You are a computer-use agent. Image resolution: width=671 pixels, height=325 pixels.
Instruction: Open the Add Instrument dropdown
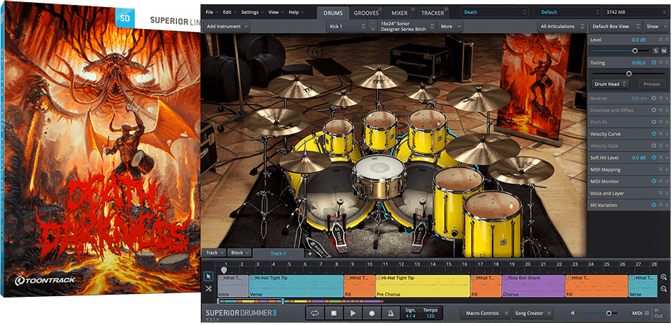(x=227, y=26)
